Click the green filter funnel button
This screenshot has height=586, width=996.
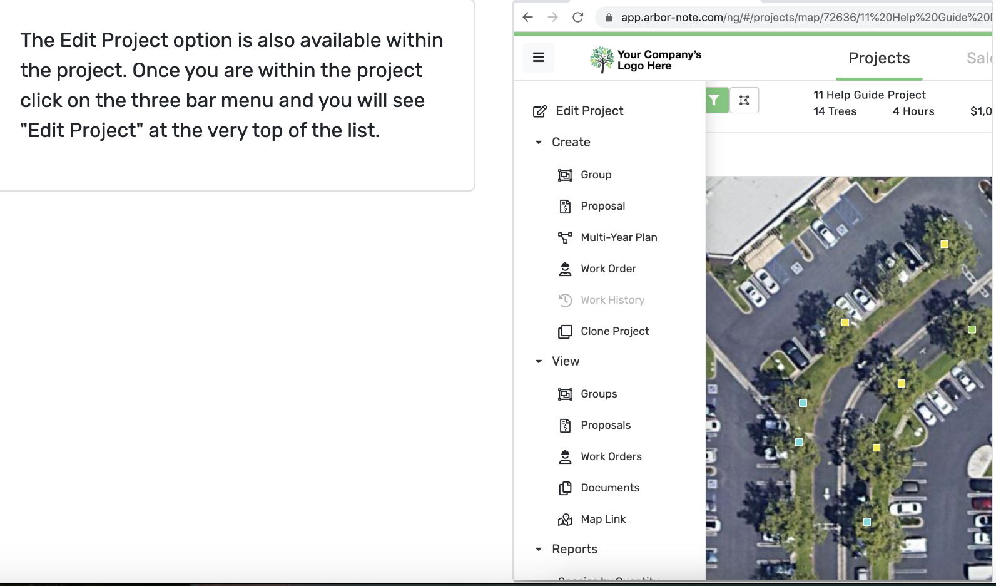[717, 100]
